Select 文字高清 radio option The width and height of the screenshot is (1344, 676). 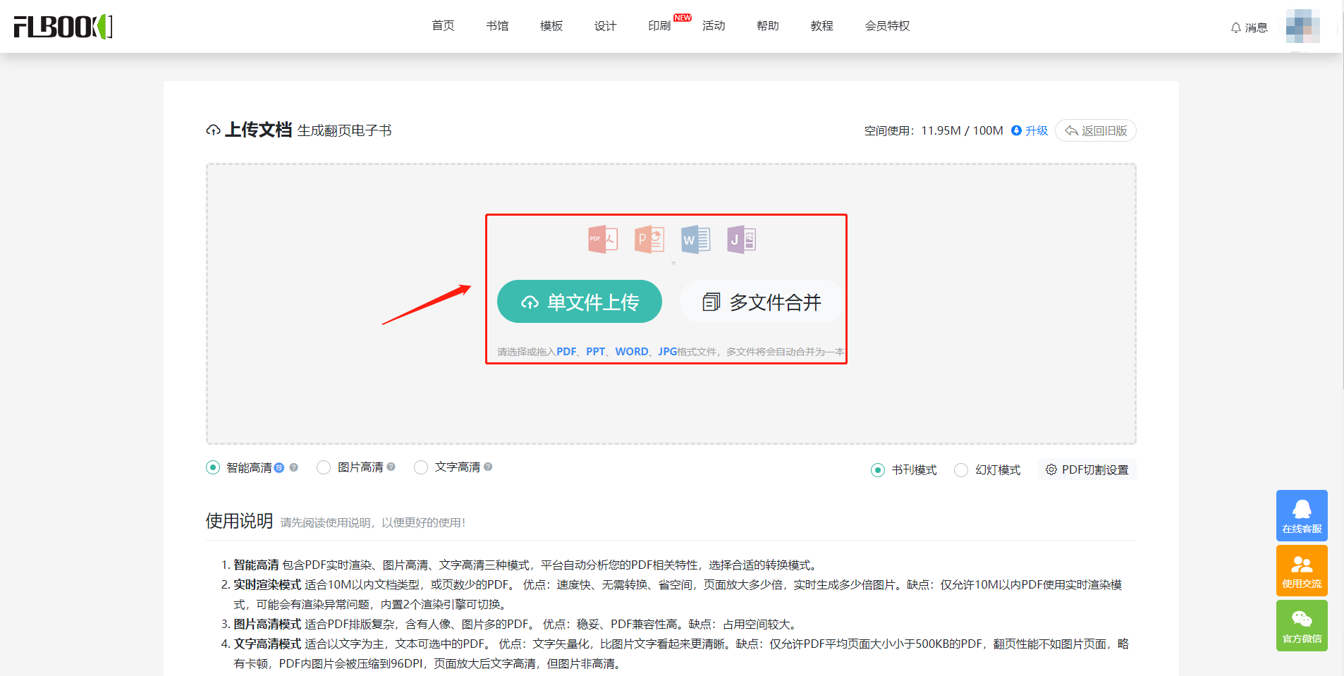(421, 467)
